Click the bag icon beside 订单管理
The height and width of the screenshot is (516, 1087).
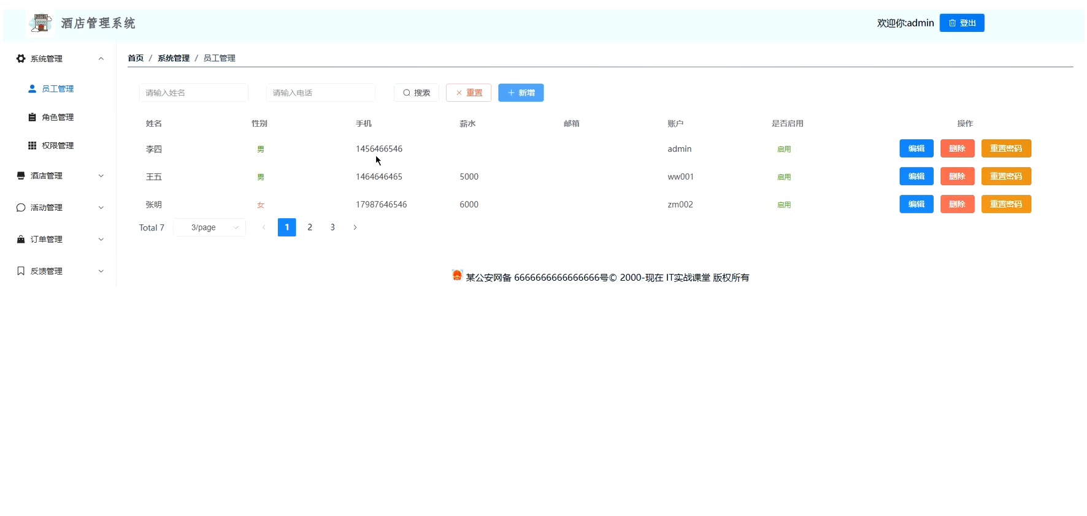[x=21, y=240]
